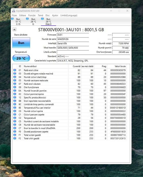Click the Mod transfer SATA/600 field
Image resolution: width=143 pixels, height=177 pixels.
(73, 48)
